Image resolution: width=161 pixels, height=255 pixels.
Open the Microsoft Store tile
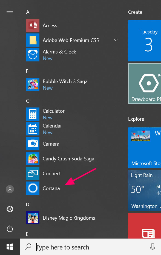[145, 148]
